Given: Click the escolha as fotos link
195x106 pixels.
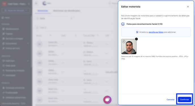Looking at the screenshot, I should pyautogui.click(x=156, y=32).
